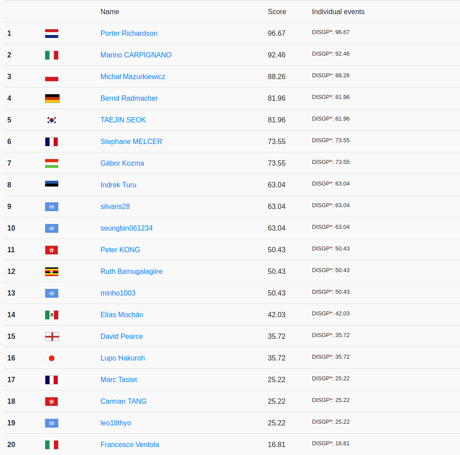Click the Uganda flag by Ruth Bamugalagiire
Viewport: 460px width, 455px height.
click(52, 272)
